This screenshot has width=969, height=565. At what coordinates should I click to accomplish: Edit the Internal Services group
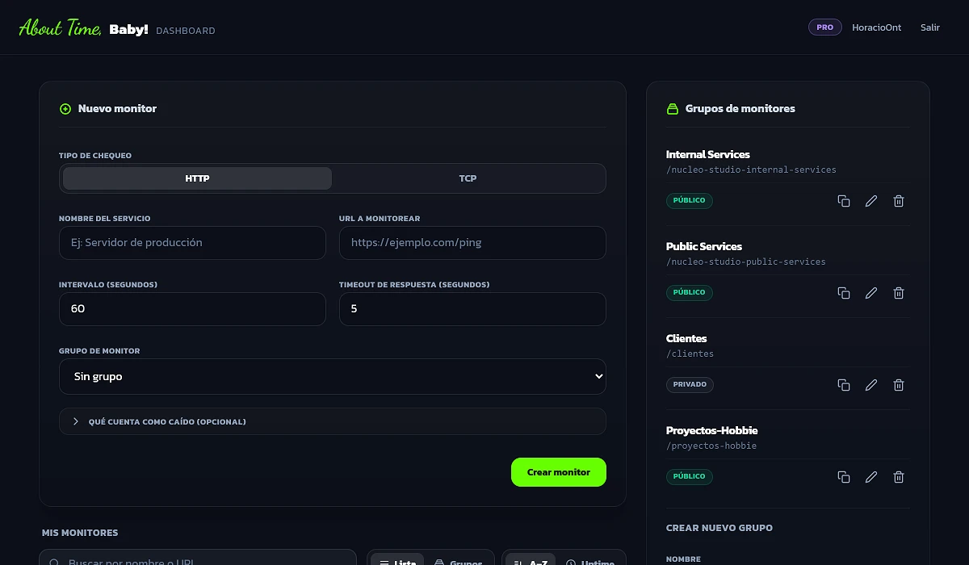point(871,201)
